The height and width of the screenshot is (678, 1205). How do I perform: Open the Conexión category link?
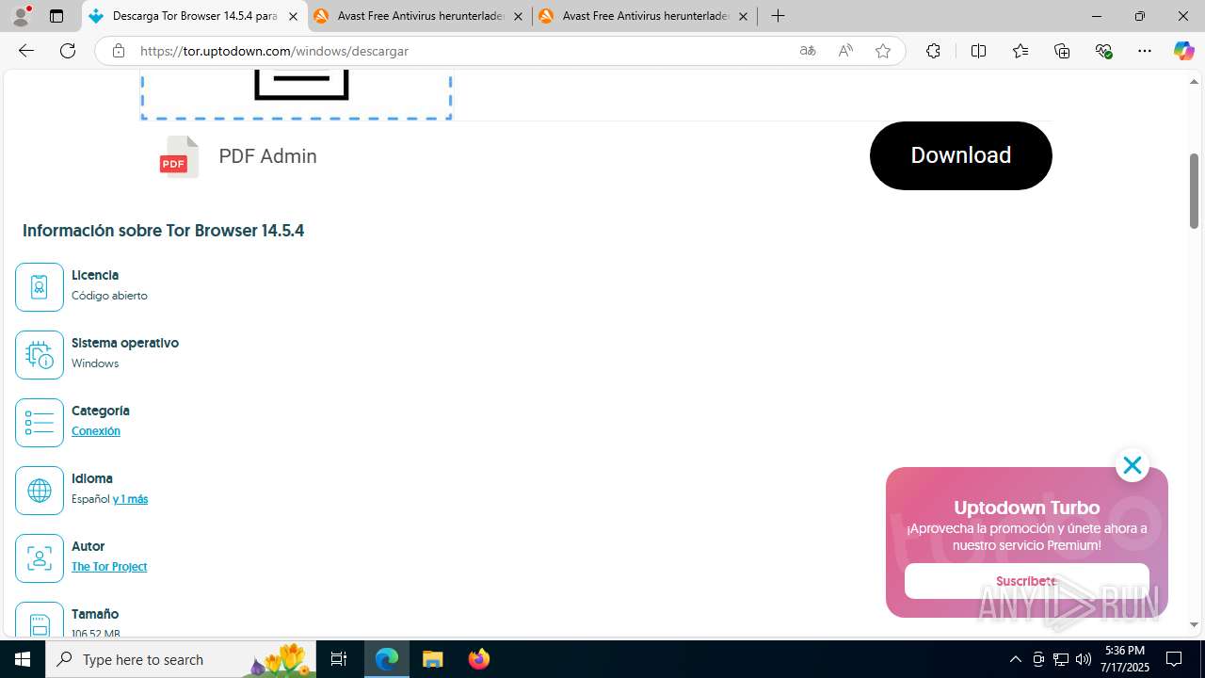[96, 431]
